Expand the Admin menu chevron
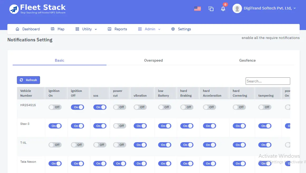The height and width of the screenshot is (173, 306). point(159,29)
